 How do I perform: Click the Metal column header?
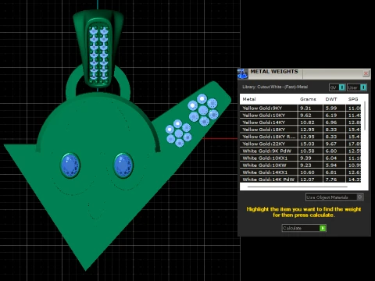(x=249, y=99)
